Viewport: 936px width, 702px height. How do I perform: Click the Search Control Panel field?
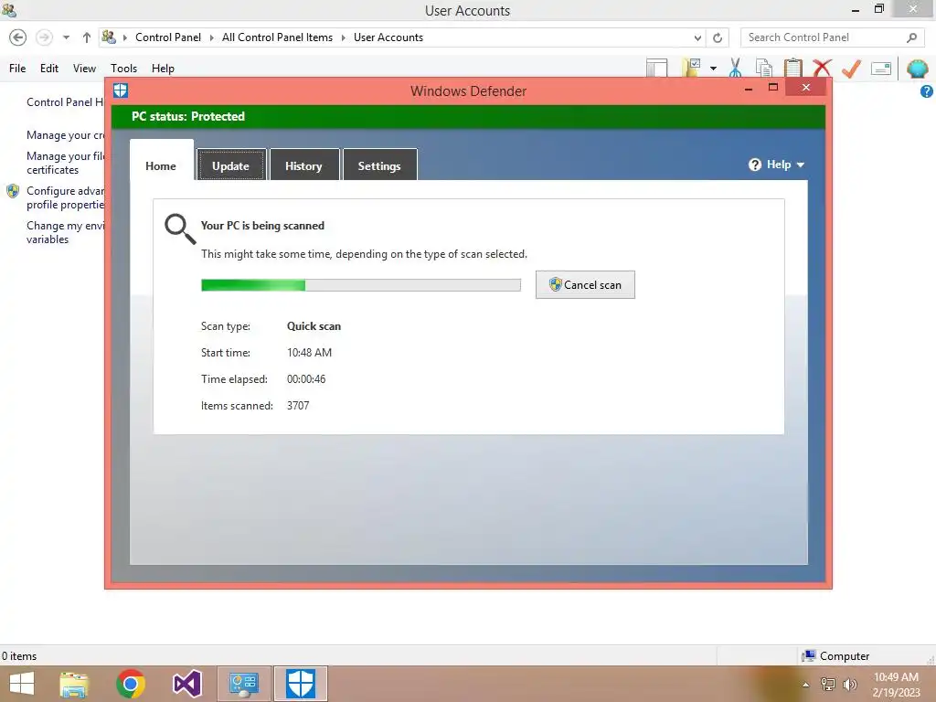pyautogui.click(x=832, y=37)
